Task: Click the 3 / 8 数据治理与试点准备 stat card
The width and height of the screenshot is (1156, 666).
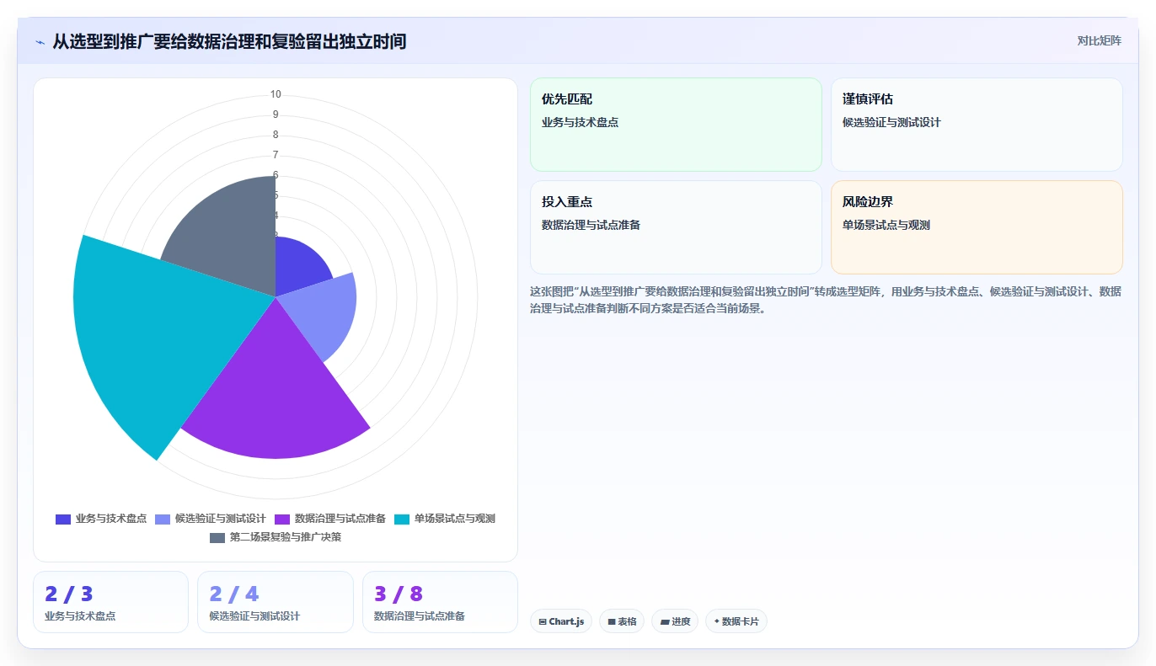Action: pos(440,602)
